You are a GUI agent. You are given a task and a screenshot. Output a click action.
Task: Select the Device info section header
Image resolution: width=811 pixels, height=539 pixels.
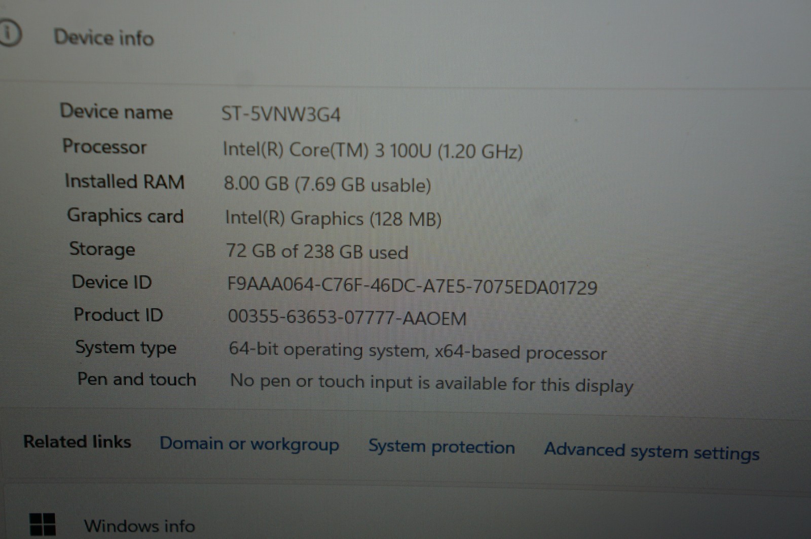[104, 38]
